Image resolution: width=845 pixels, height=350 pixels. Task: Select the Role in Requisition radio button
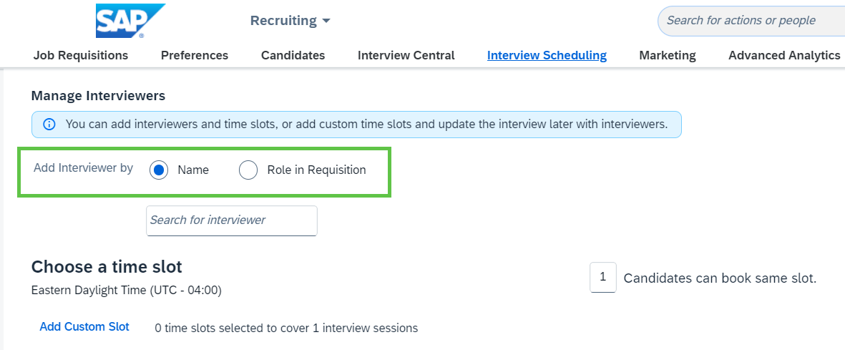[248, 170]
